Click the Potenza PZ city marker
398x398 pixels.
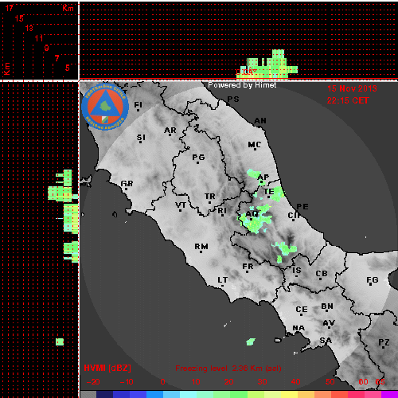pyautogui.click(x=384, y=343)
